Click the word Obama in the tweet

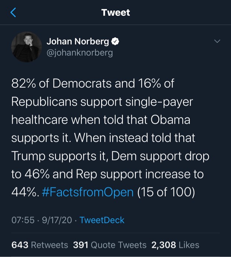pos(170,120)
